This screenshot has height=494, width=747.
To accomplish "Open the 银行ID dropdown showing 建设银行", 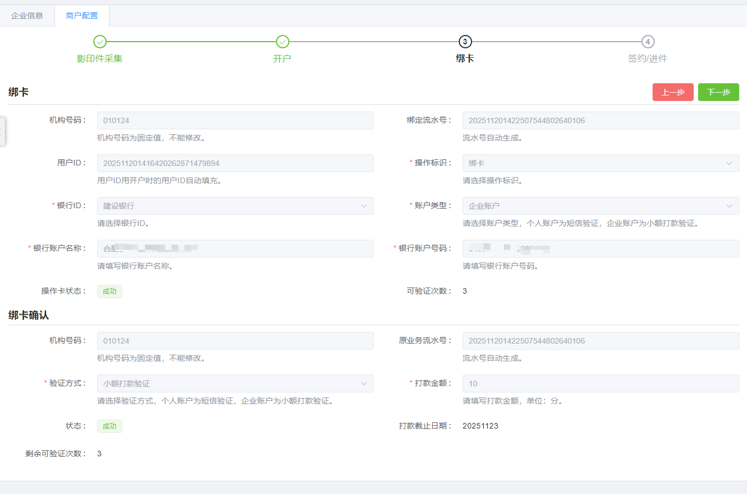I will (235, 206).
